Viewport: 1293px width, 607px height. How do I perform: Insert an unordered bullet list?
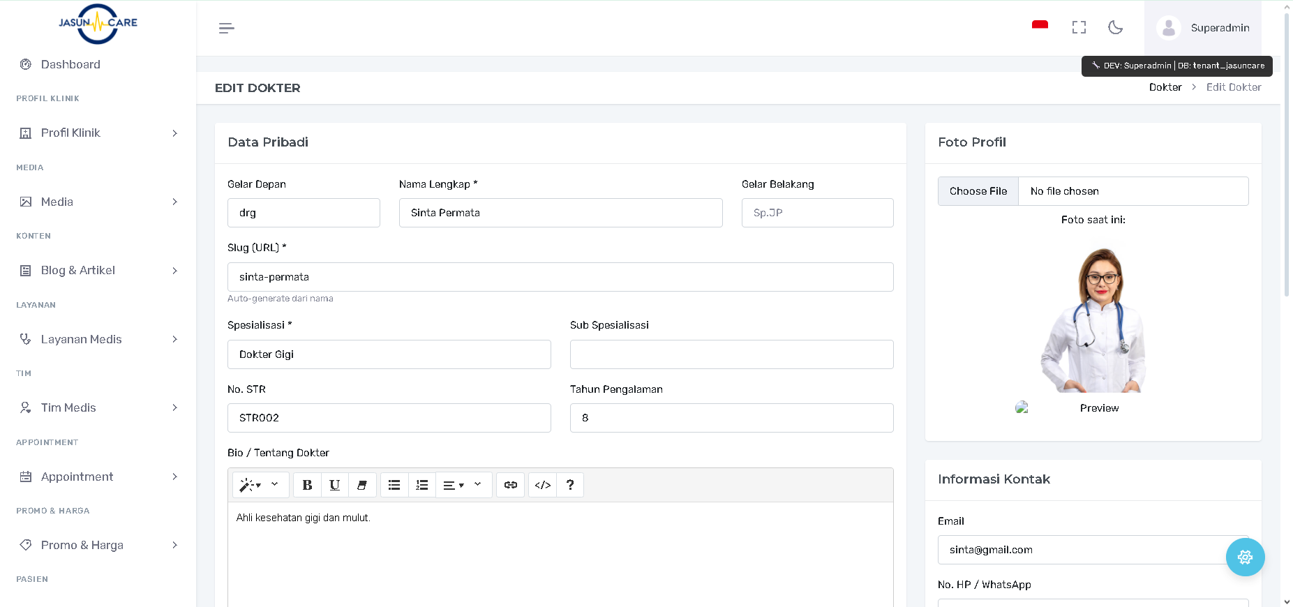394,485
